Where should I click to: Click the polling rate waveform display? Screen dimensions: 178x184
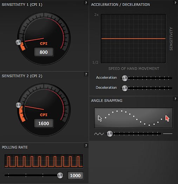(44, 161)
